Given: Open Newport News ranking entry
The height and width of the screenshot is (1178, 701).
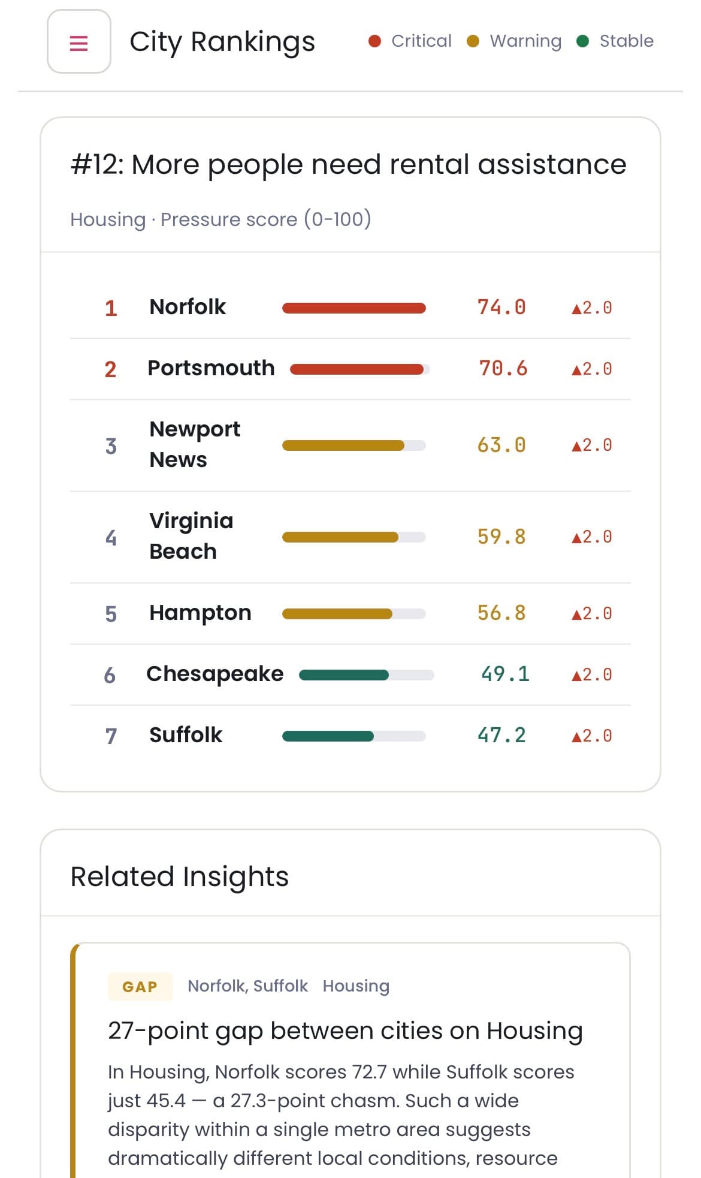Looking at the screenshot, I should point(195,445).
